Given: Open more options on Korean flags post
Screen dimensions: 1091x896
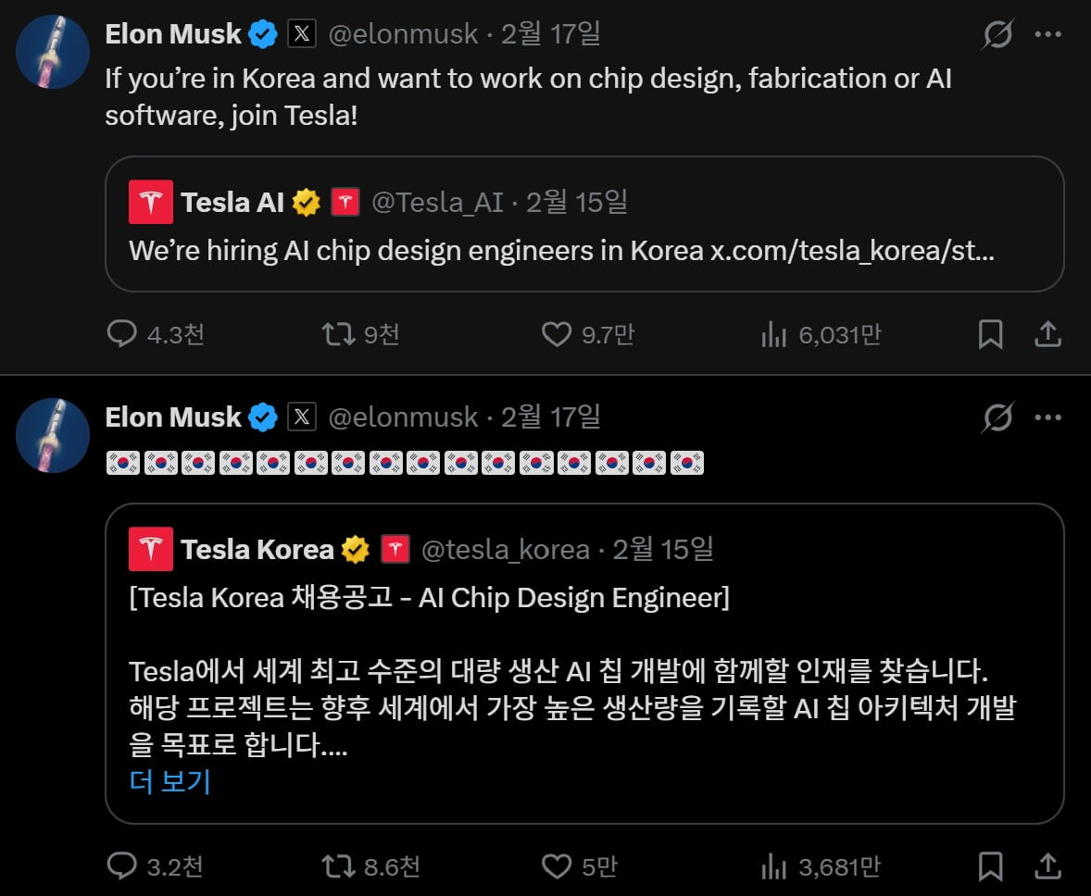Looking at the screenshot, I should coord(1047,418).
